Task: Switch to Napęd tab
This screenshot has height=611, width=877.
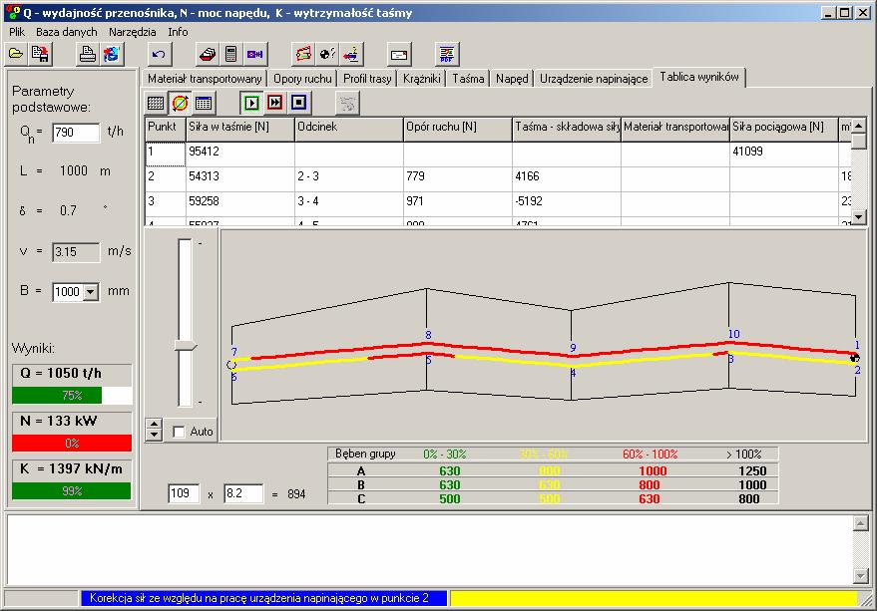Action: pyautogui.click(x=512, y=79)
